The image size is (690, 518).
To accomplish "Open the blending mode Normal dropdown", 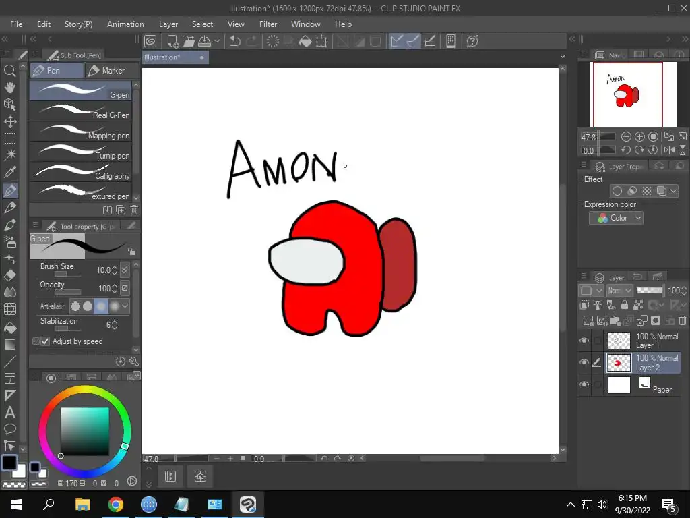I will (619, 291).
